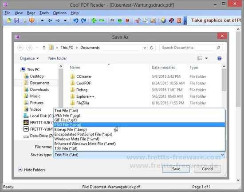Click the Cancel button
The height and width of the screenshot is (192, 244).
[x=208, y=169]
